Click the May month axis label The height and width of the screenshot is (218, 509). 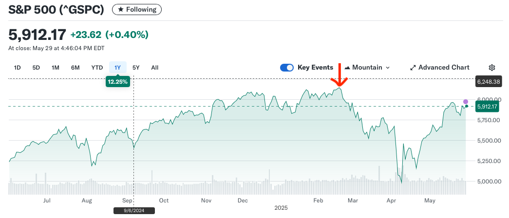[x=430, y=200]
